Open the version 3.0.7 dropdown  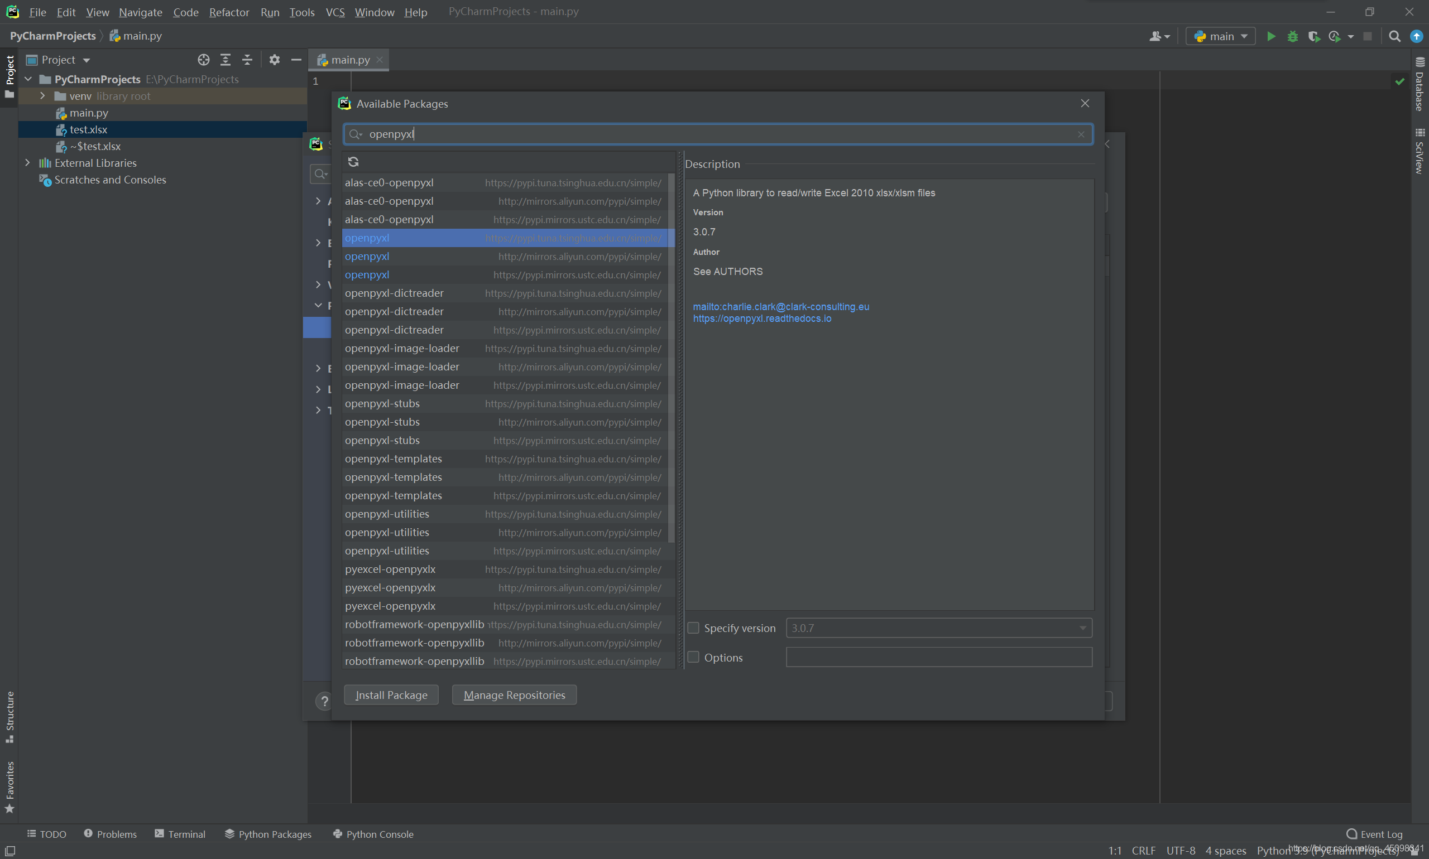939,628
